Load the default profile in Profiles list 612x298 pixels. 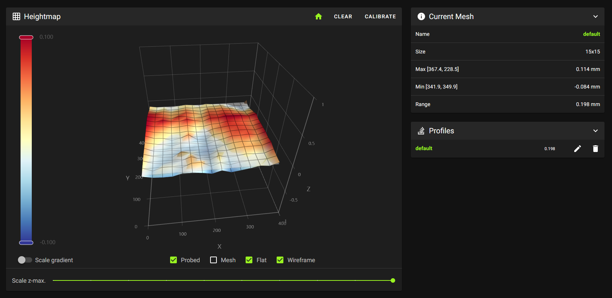[424, 148]
